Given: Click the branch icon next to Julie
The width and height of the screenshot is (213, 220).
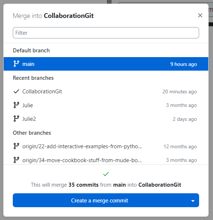Looking at the screenshot, I should 16,105.
